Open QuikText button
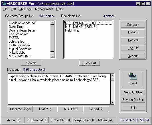The height and width of the screenshot is (125, 152). pos(70,109)
